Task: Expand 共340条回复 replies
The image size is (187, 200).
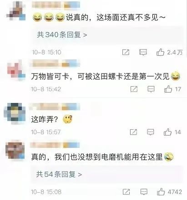Action: click(62, 35)
